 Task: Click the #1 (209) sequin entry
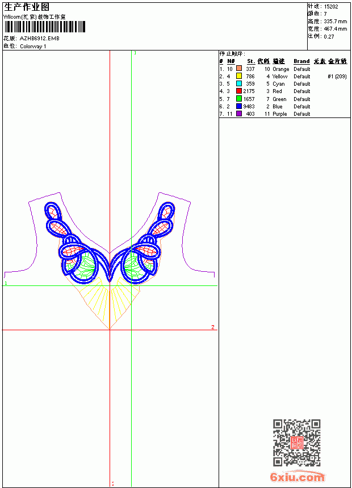click(337, 76)
